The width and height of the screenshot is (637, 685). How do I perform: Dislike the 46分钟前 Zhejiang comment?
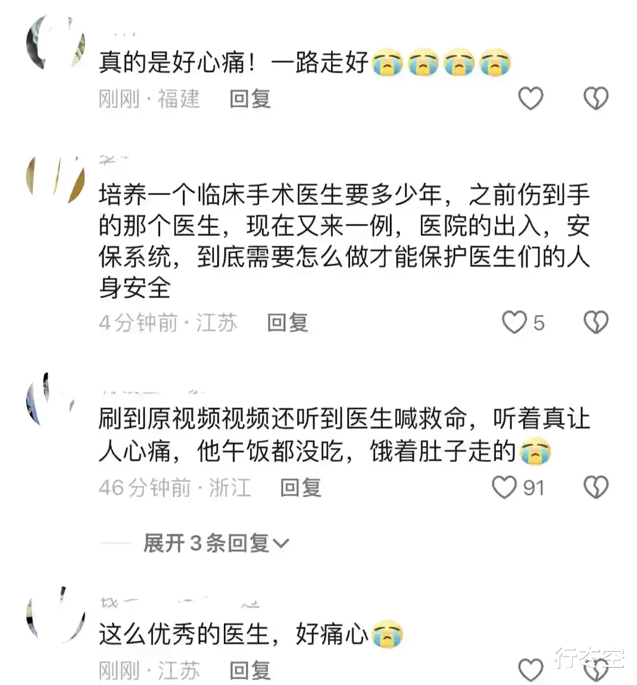(596, 487)
